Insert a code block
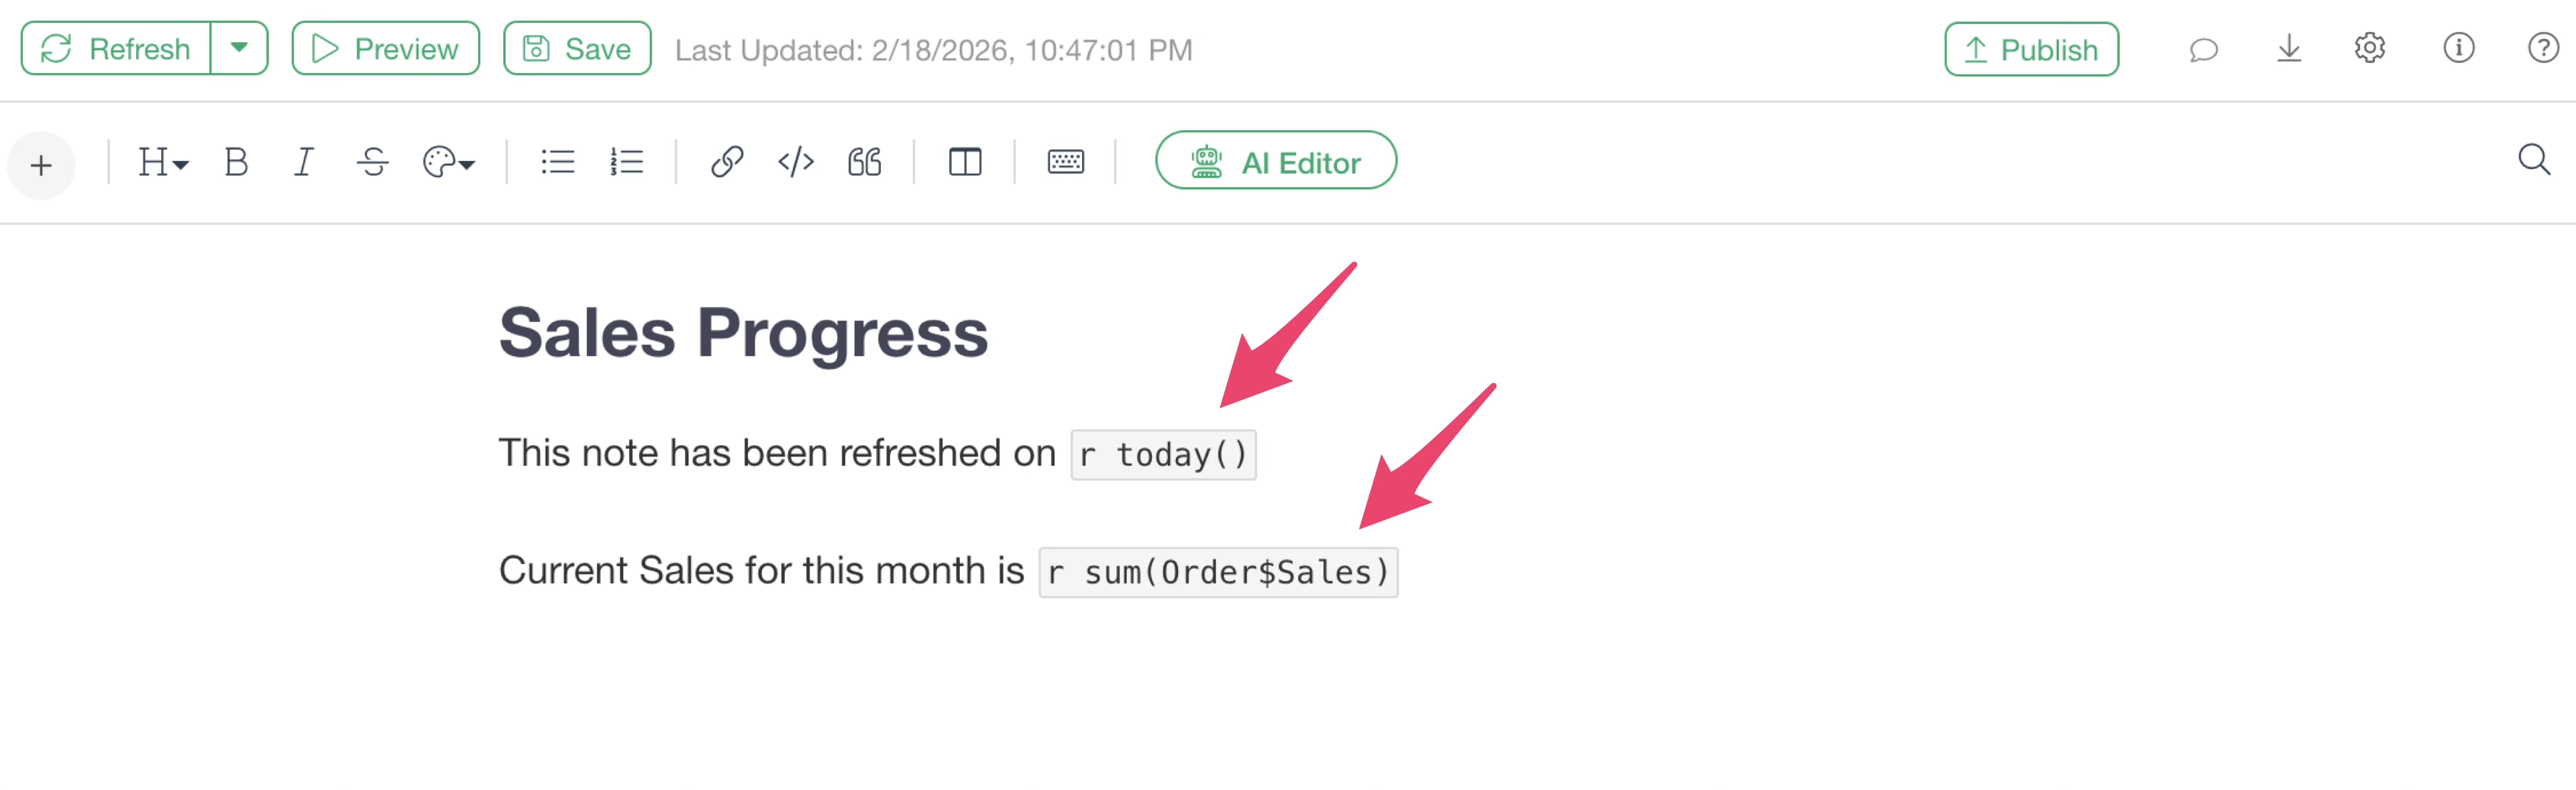 [795, 162]
